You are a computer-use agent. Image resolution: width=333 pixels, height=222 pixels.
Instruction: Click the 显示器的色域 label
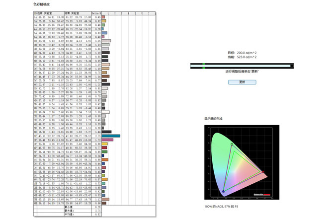[213, 119]
